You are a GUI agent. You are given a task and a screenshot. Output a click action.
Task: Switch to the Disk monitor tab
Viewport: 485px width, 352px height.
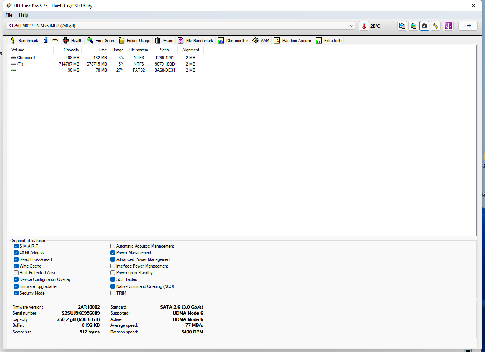click(233, 41)
